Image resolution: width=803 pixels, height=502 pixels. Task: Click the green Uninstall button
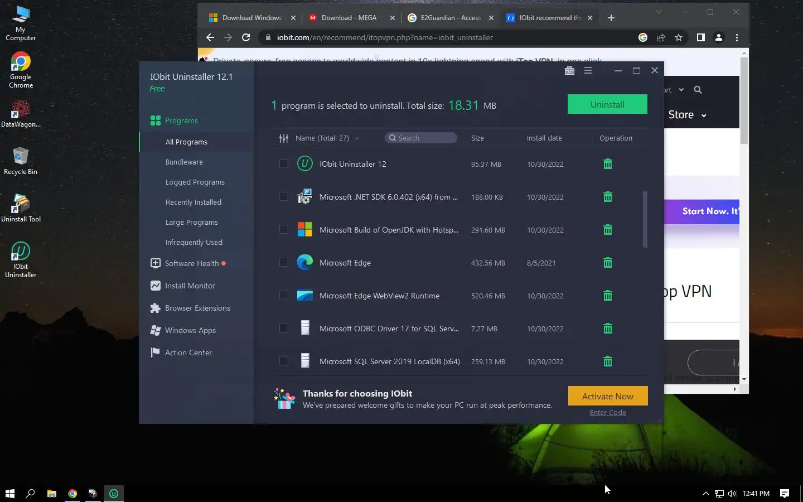(607, 104)
